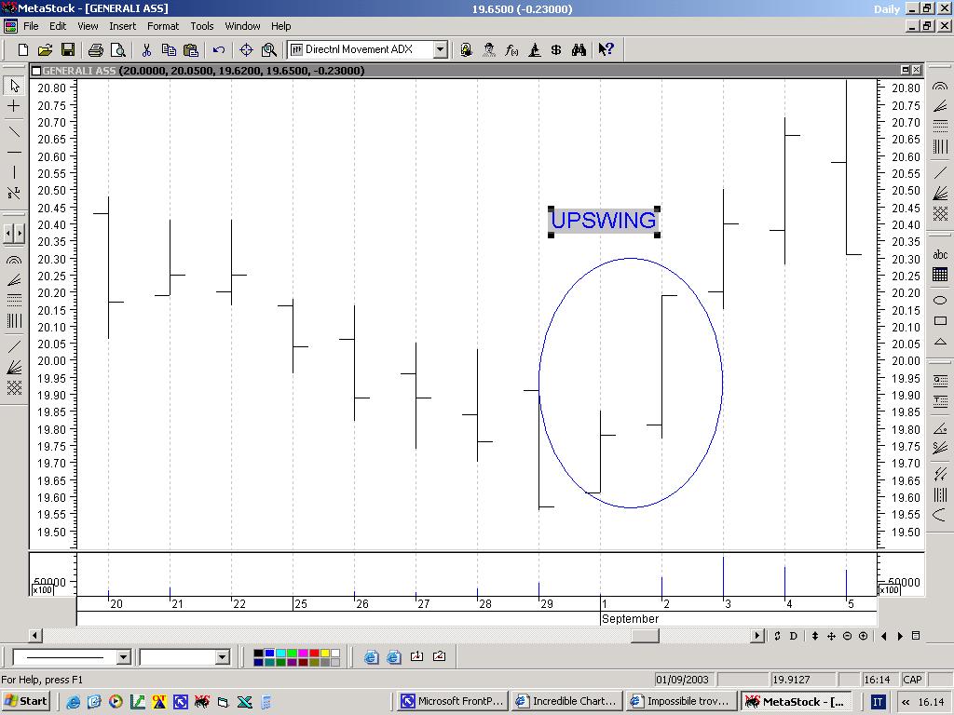This screenshot has height=715, width=954.
Task: Go to previous security with left triangle
Action: coord(884,636)
